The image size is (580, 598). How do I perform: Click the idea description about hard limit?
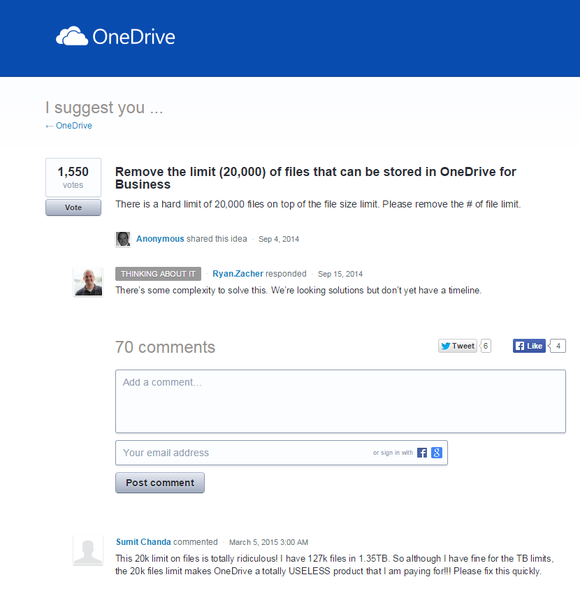(318, 204)
